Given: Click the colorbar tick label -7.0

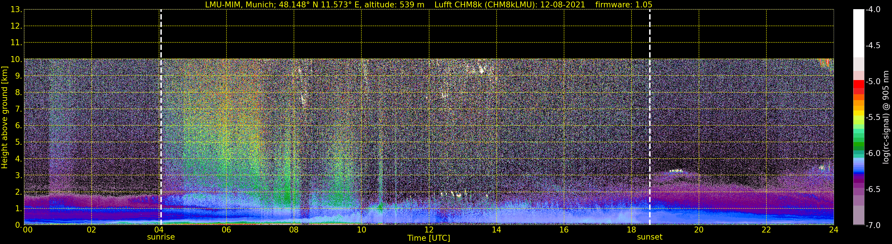Looking at the screenshot, I should [x=872, y=225].
